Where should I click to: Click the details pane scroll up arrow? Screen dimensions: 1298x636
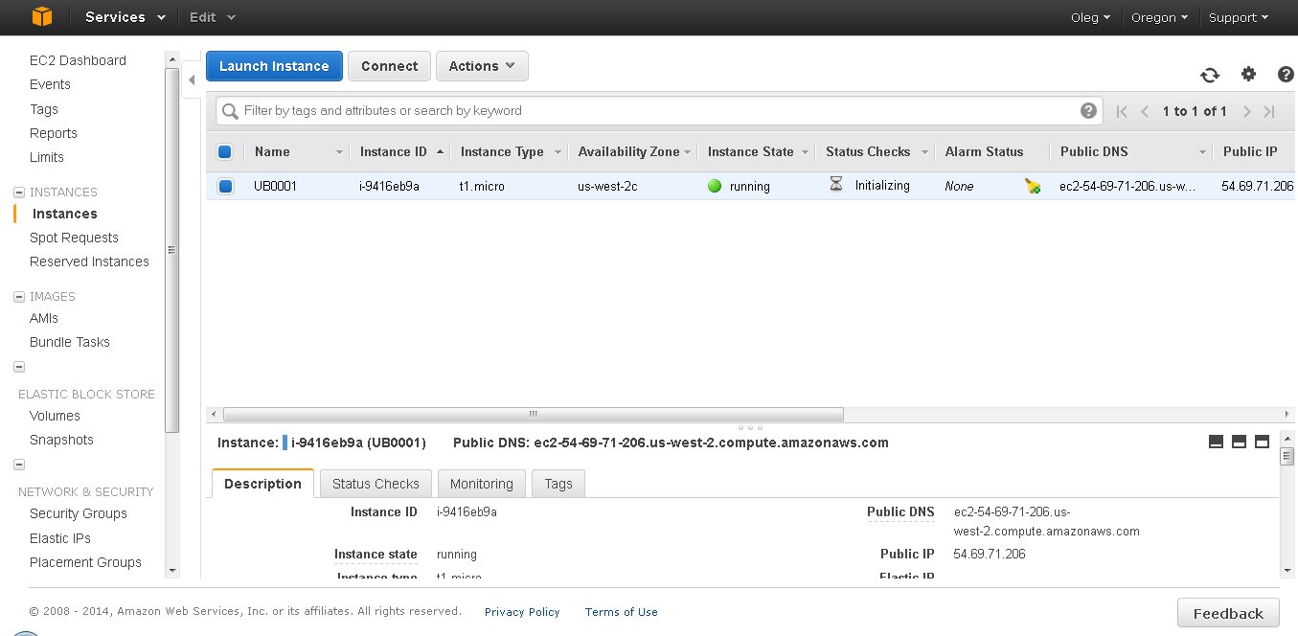pos(1287,441)
